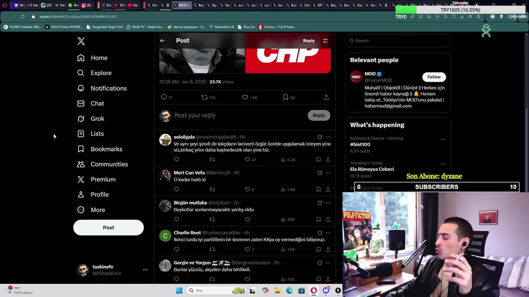
Task: Open Chat in sidebar
Action: (91, 104)
